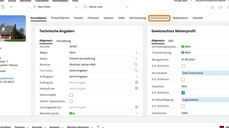Switch to the Preise/Flächen tab
This screenshot has height=128, width=229.
point(60,18)
